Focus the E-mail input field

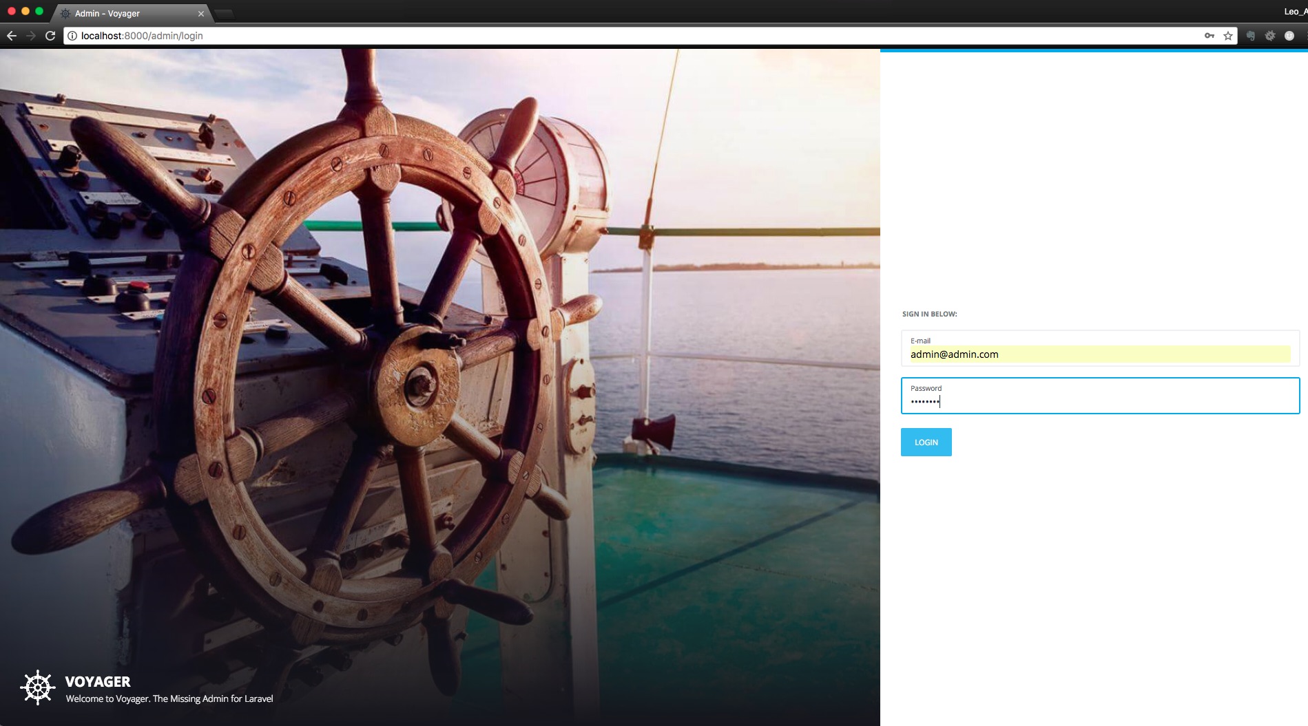click(1100, 348)
